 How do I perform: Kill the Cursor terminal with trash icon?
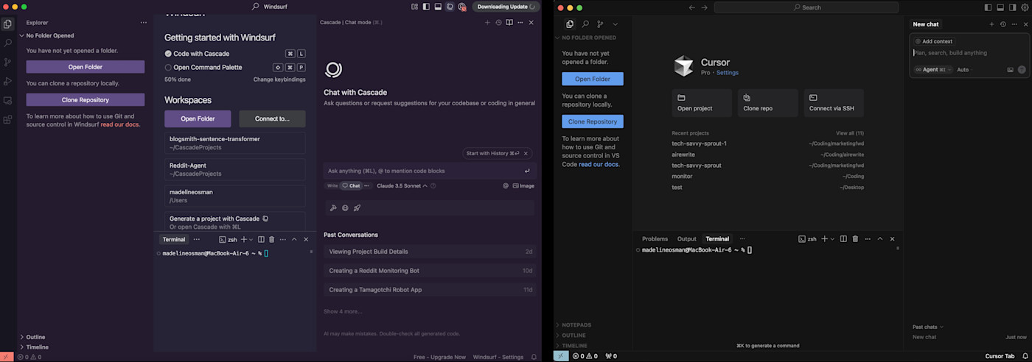pos(855,238)
